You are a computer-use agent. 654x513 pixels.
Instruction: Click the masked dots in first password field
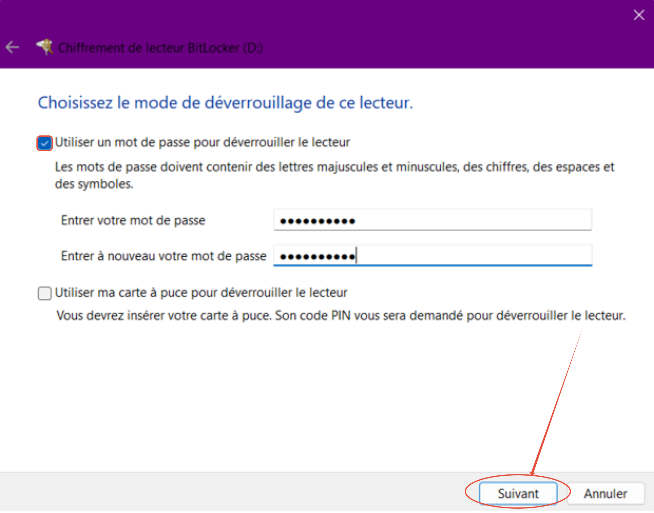click(x=317, y=221)
